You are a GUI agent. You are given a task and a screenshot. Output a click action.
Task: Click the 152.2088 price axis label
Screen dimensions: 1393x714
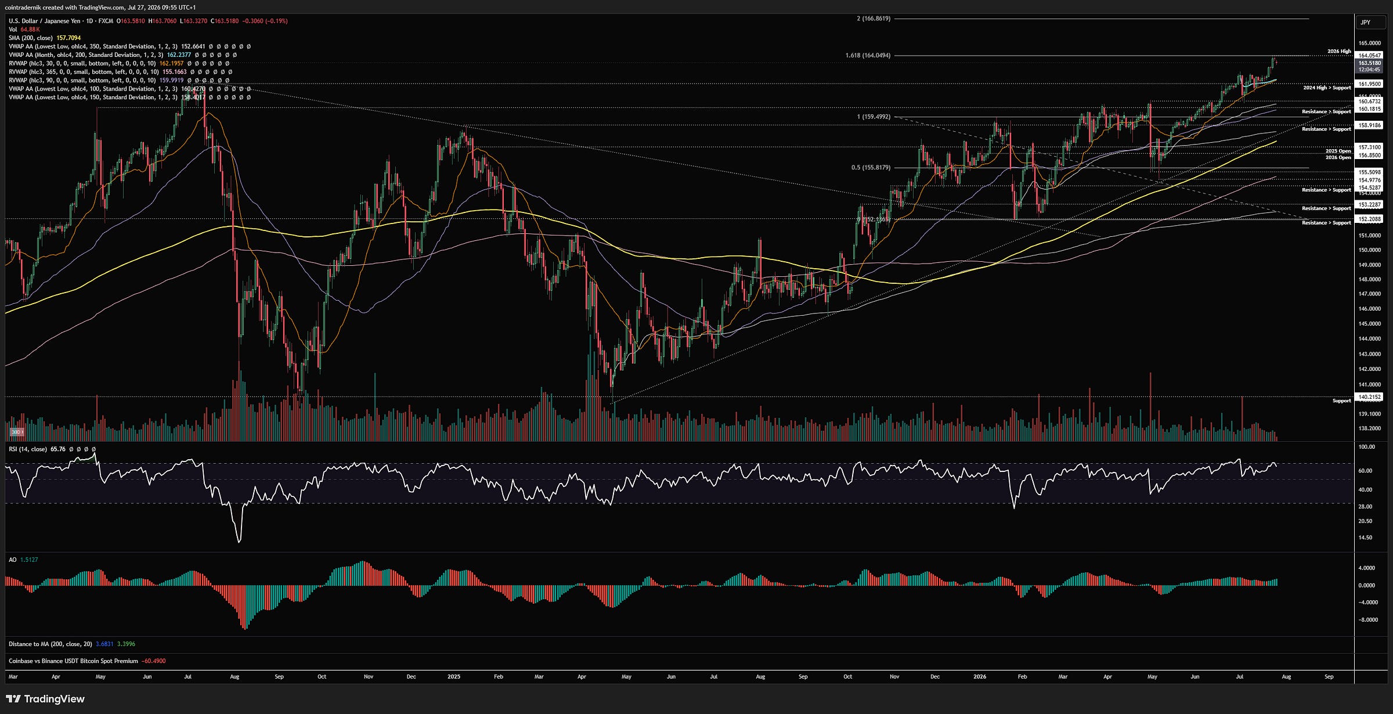[1370, 219]
